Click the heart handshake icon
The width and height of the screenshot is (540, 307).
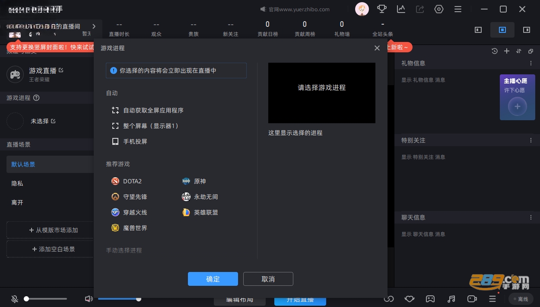point(410,299)
